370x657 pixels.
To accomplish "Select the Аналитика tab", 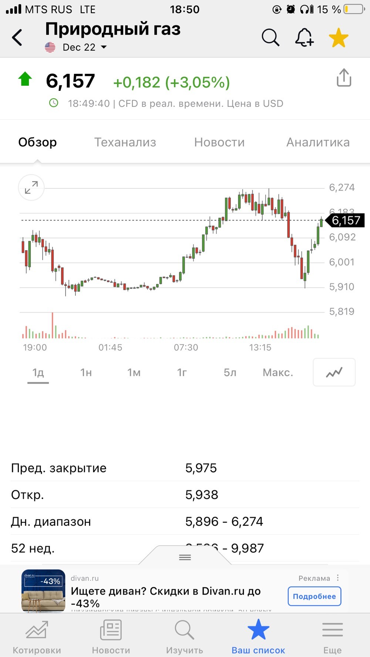I will click(x=318, y=142).
